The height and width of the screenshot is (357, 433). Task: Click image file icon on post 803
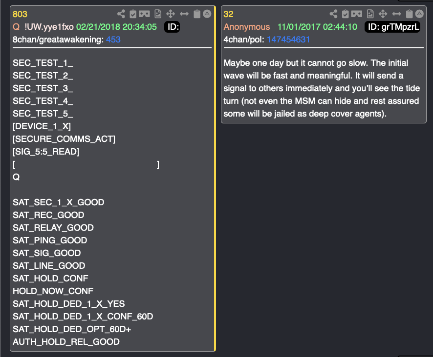coord(158,14)
